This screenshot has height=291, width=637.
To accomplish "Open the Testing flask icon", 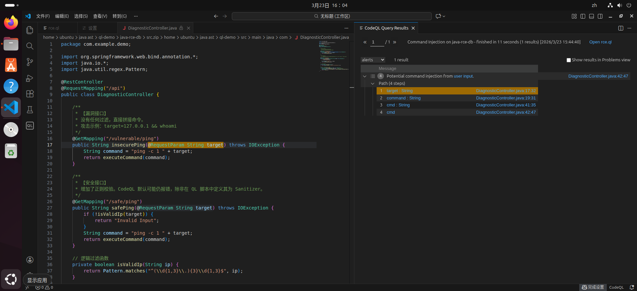I will (x=30, y=110).
